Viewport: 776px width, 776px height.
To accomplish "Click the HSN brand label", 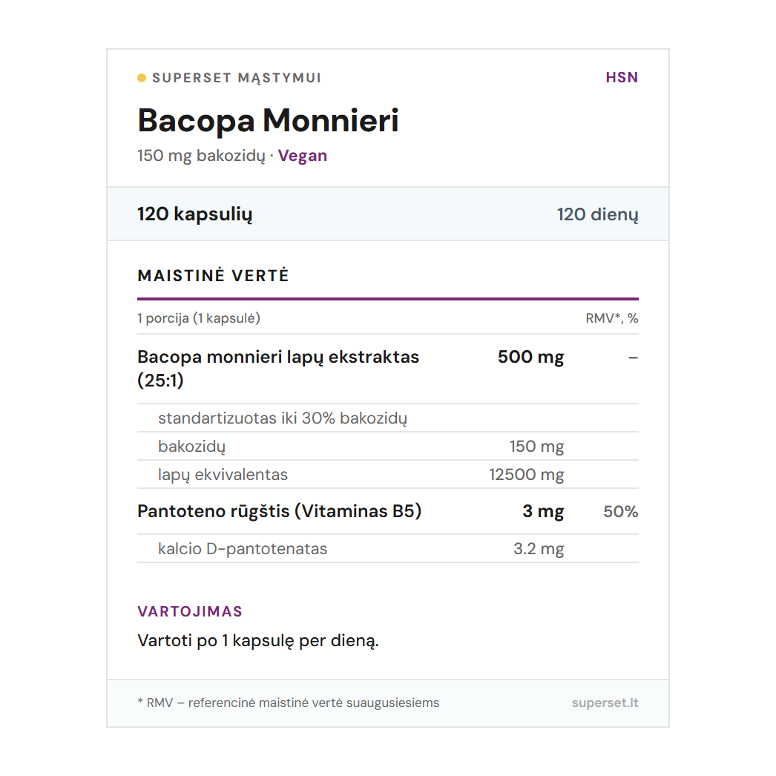I will pos(622,78).
